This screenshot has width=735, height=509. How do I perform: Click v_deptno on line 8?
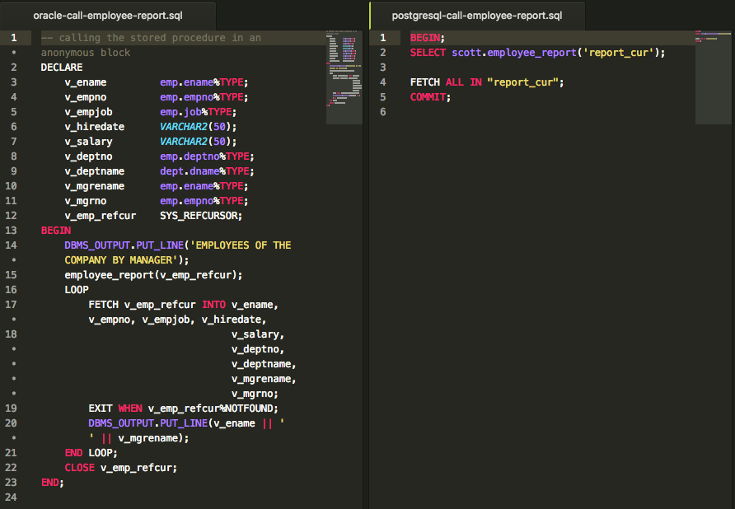click(x=89, y=156)
